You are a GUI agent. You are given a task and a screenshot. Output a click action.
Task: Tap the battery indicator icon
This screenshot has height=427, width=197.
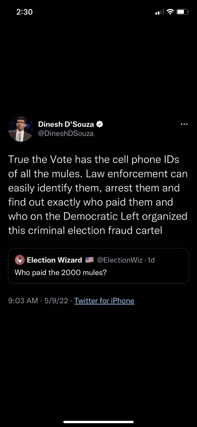pos(182,12)
